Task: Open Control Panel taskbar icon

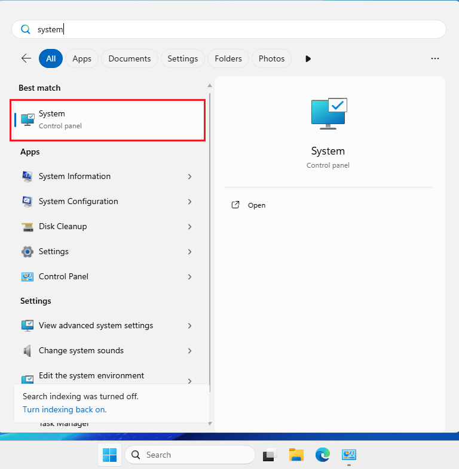Action: point(349,455)
